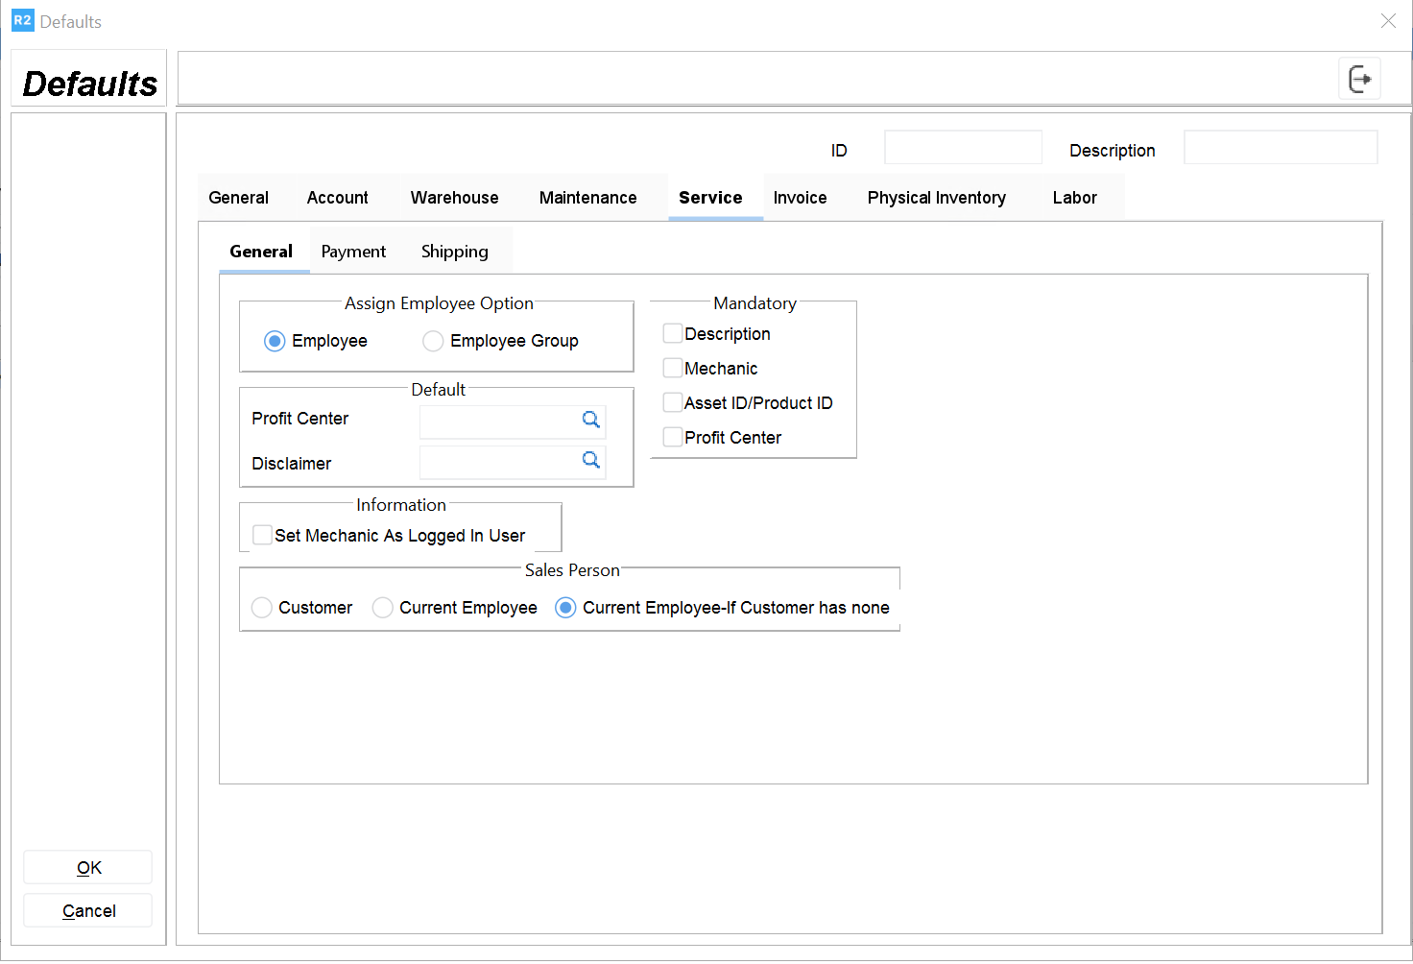The height and width of the screenshot is (964, 1413).
Task: Click the Cancel button
Action: [x=88, y=911]
